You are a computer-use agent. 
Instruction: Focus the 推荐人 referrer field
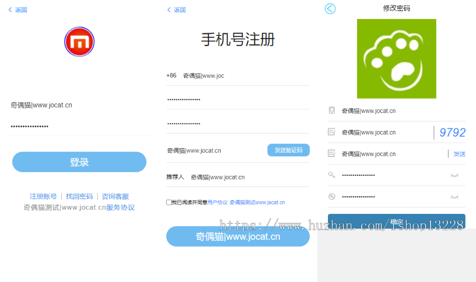(250, 177)
